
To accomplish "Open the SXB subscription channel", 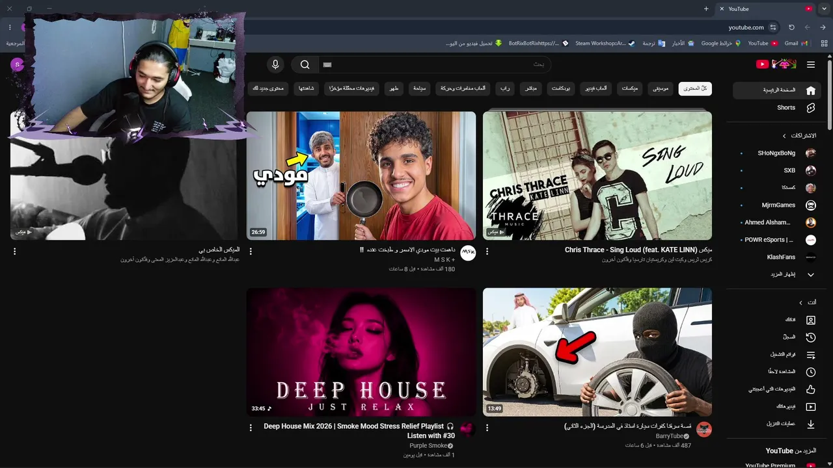I will [x=777, y=170].
